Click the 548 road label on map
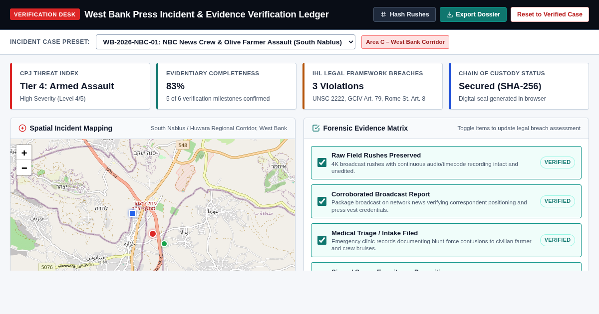This screenshot has width=599, height=314. [x=183, y=145]
